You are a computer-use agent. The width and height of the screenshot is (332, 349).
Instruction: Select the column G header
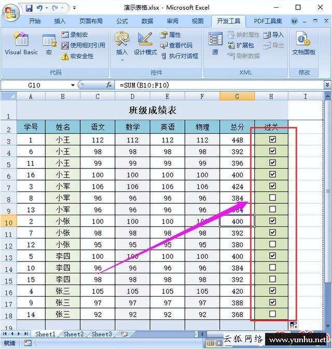(237, 96)
